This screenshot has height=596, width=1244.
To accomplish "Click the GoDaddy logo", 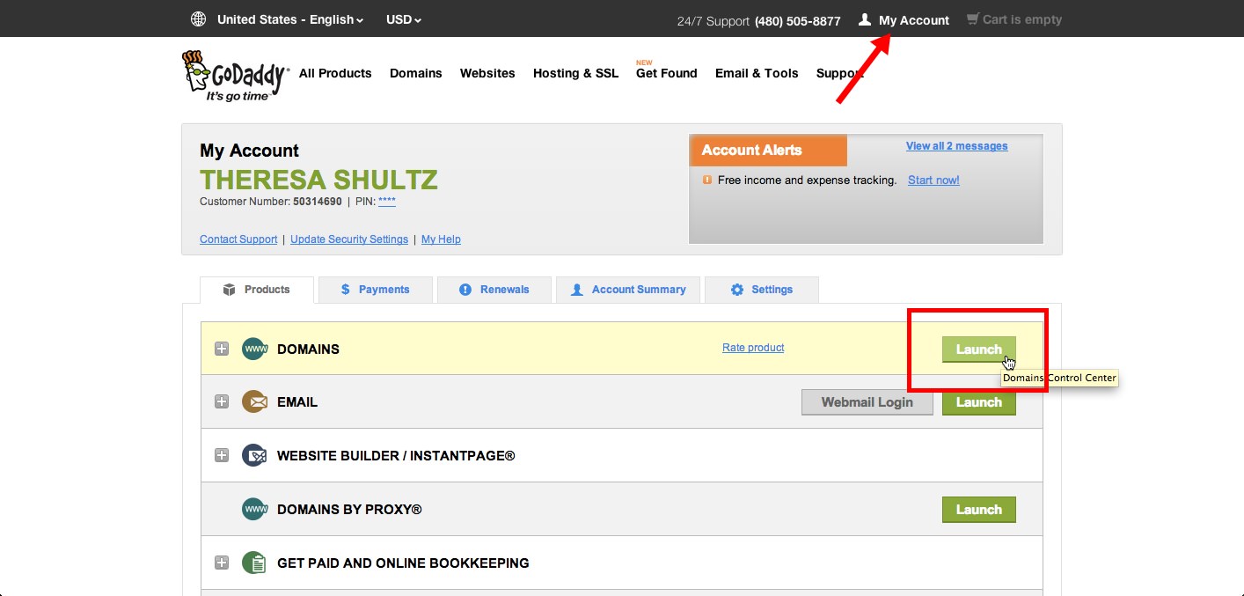I will tap(235, 76).
